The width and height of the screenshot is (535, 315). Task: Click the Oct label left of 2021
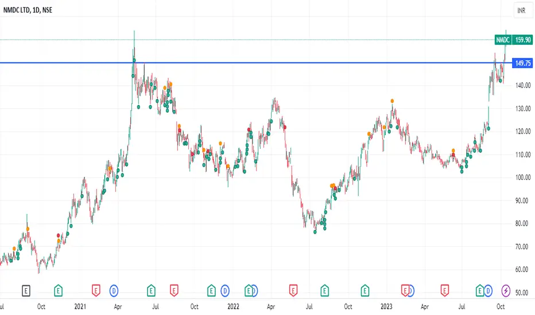pos(41,306)
